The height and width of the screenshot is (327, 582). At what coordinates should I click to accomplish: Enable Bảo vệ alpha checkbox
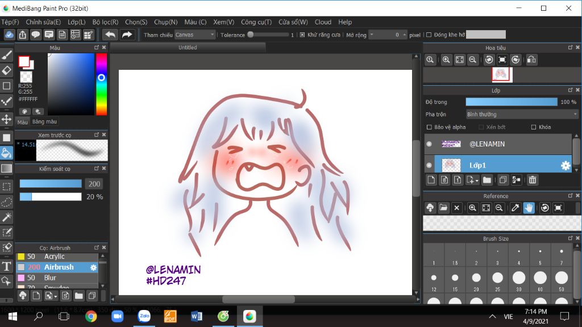coord(429,127)
